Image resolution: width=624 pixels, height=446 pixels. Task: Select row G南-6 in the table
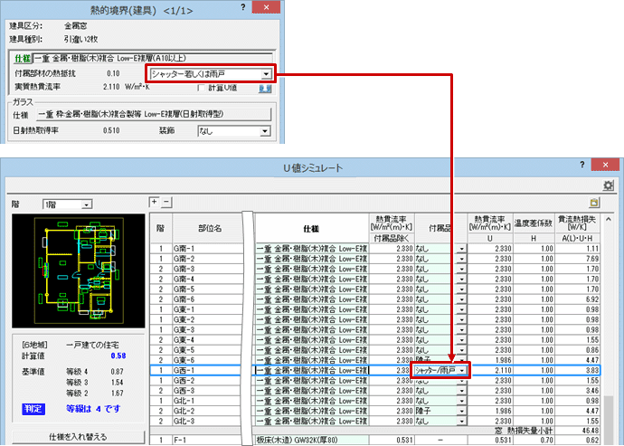click(375, 299)
